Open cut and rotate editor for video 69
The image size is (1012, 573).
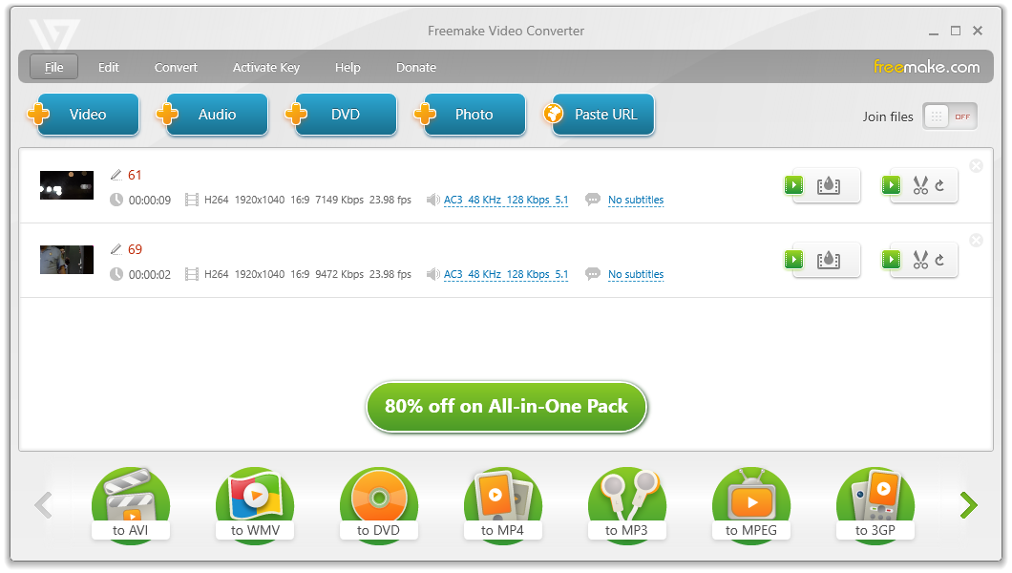click(919, 260)
